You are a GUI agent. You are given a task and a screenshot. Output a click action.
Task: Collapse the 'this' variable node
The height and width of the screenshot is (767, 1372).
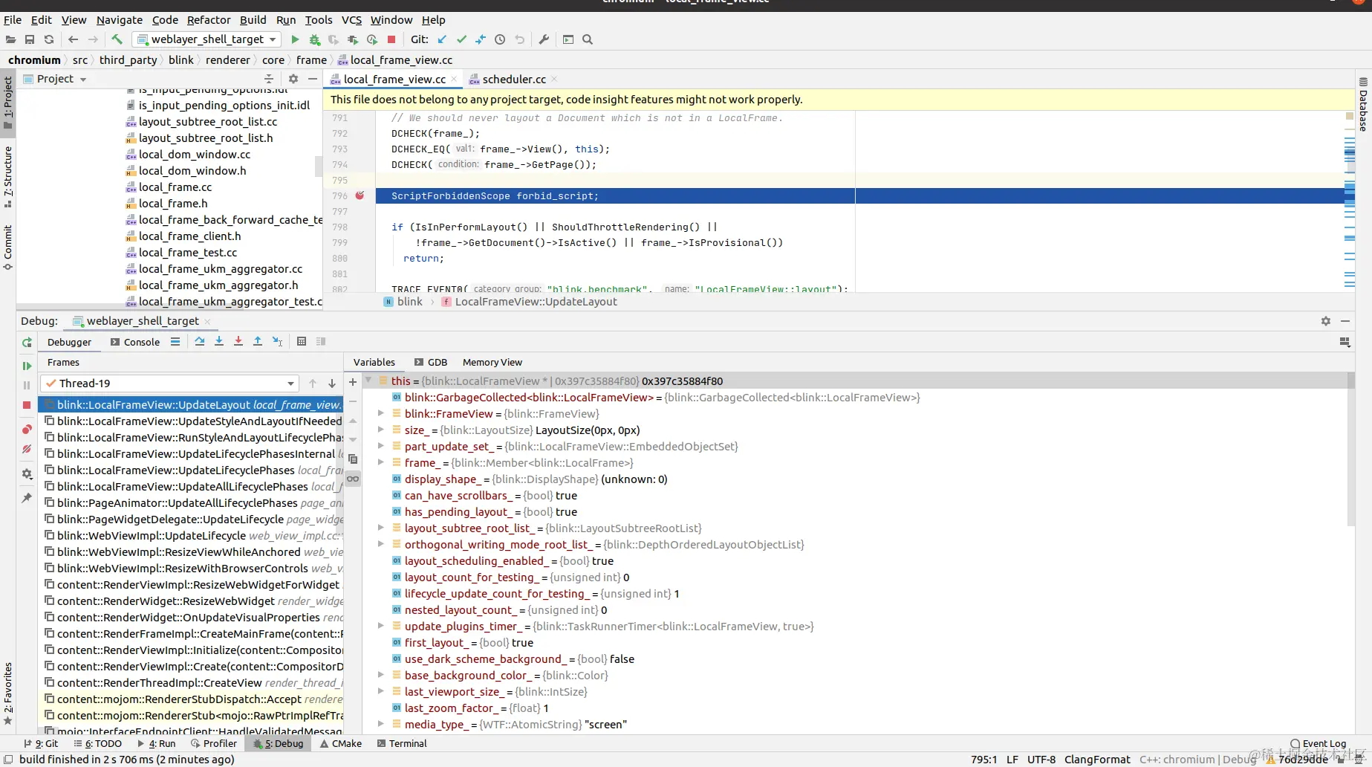368,381
